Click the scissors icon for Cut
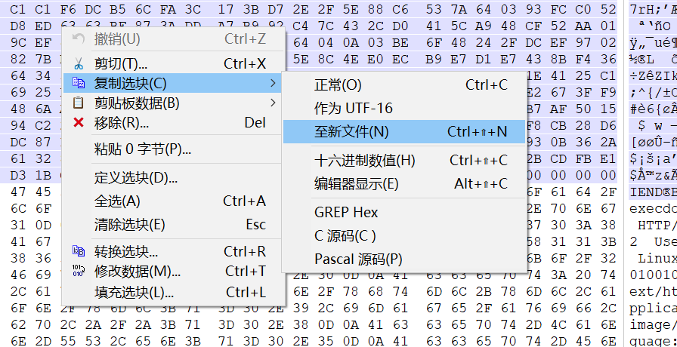Image resolution: width=677 pixels, height=347 pixels. pyautogui.click(x=78, y=63)
